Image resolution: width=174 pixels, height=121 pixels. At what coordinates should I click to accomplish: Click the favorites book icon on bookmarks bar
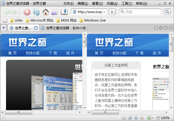5,20
